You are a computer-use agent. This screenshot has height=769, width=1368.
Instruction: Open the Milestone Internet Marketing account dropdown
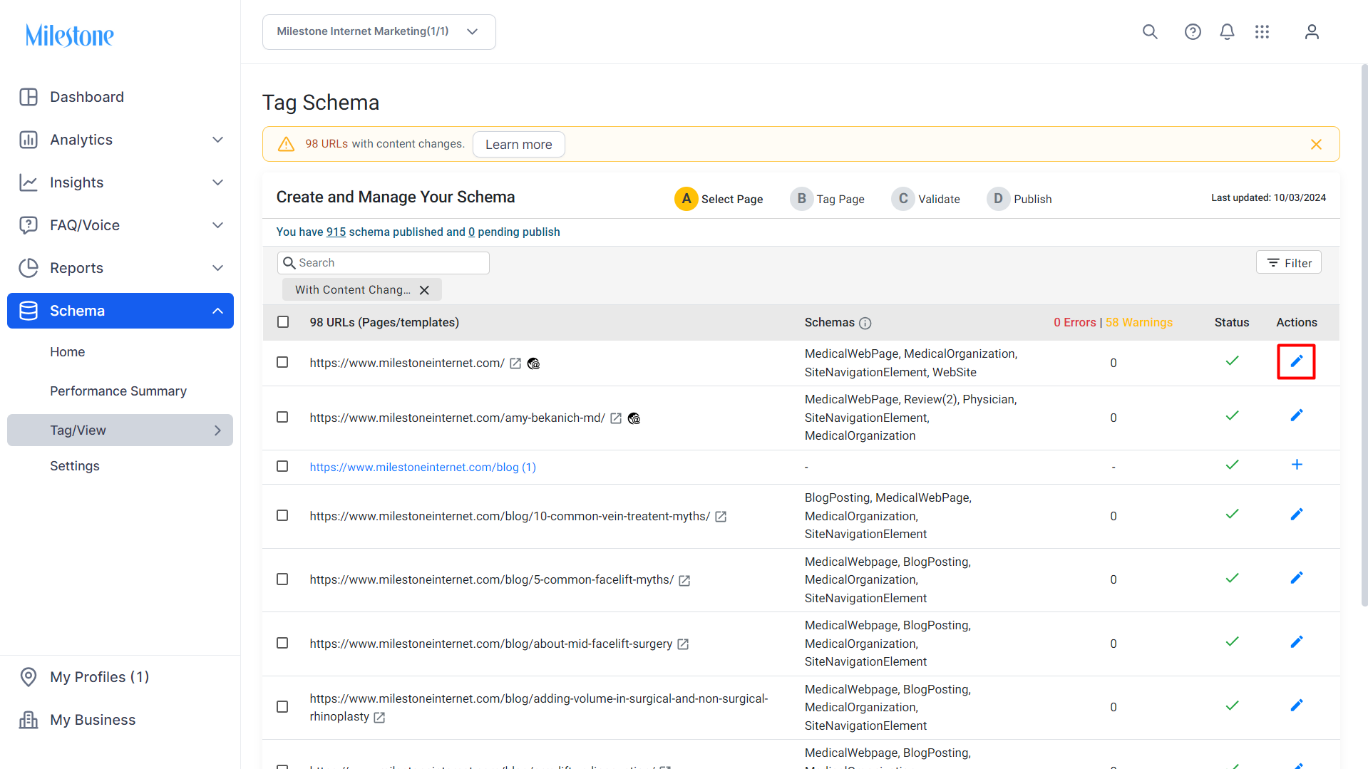tap(379, 32)
